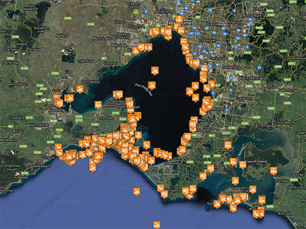
Task: Select the A780 road shield
Action: click(232, 128)
